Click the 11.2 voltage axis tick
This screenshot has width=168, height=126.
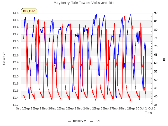point(15,105)
